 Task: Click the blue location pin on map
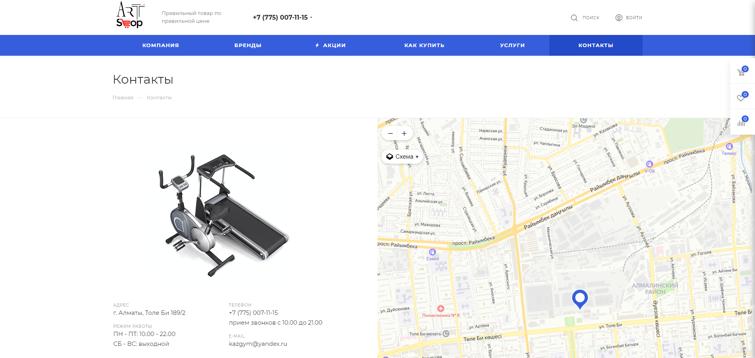(x=580, y=299)
